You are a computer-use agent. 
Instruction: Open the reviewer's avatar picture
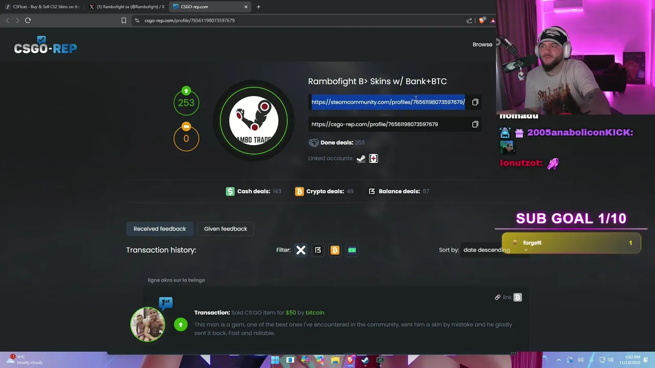click(x=148, y=324)
